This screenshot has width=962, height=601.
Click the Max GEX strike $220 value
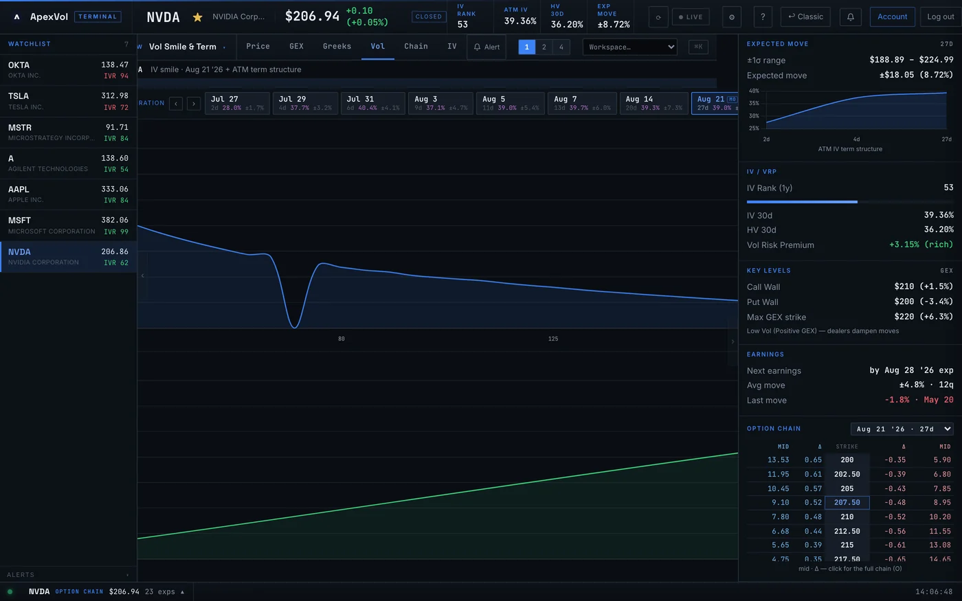pyautogui.click(x=924, y=317)
